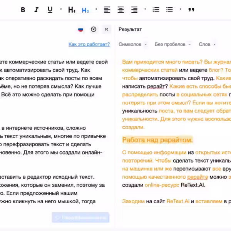
Task: Toggle underline formatting
Action: 50,10
